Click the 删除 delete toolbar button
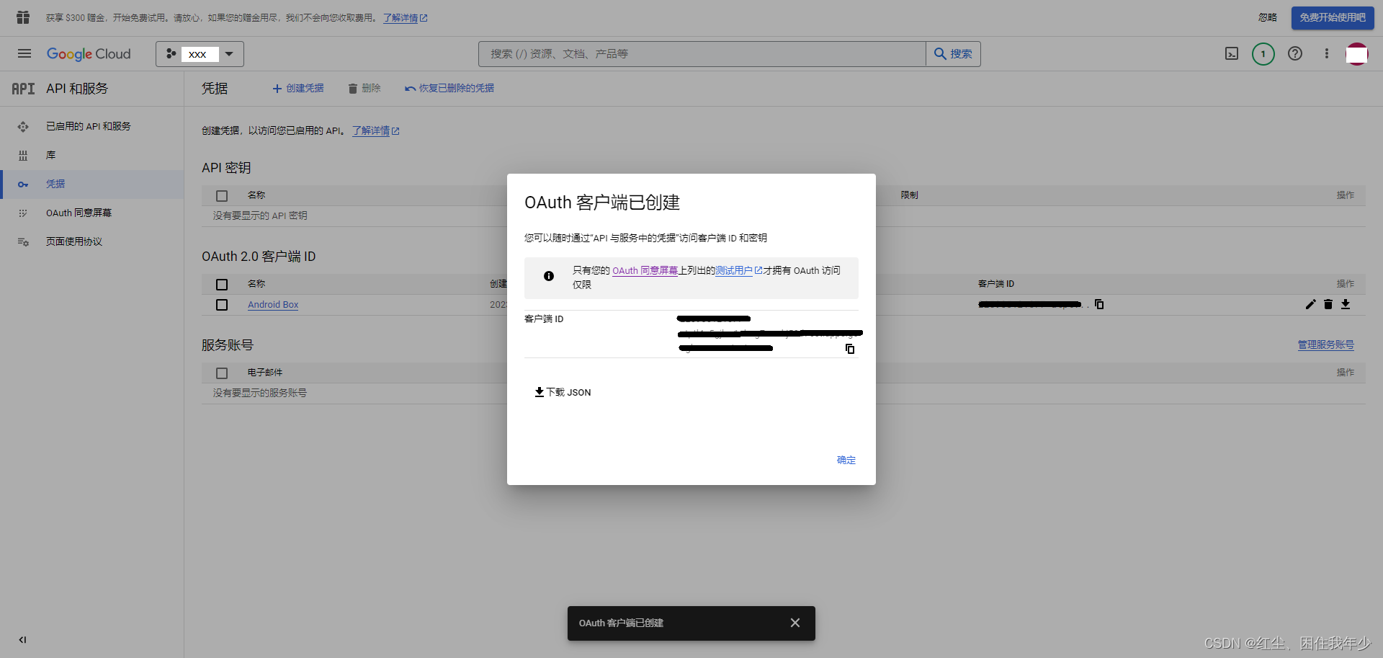Viewport: 1383px width, 658px height. point(364,88)
